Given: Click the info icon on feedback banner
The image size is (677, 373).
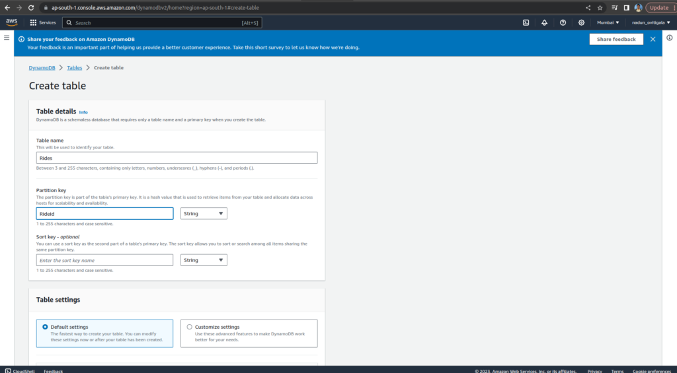Looking at the screenshot, I should tap(21, 39).
